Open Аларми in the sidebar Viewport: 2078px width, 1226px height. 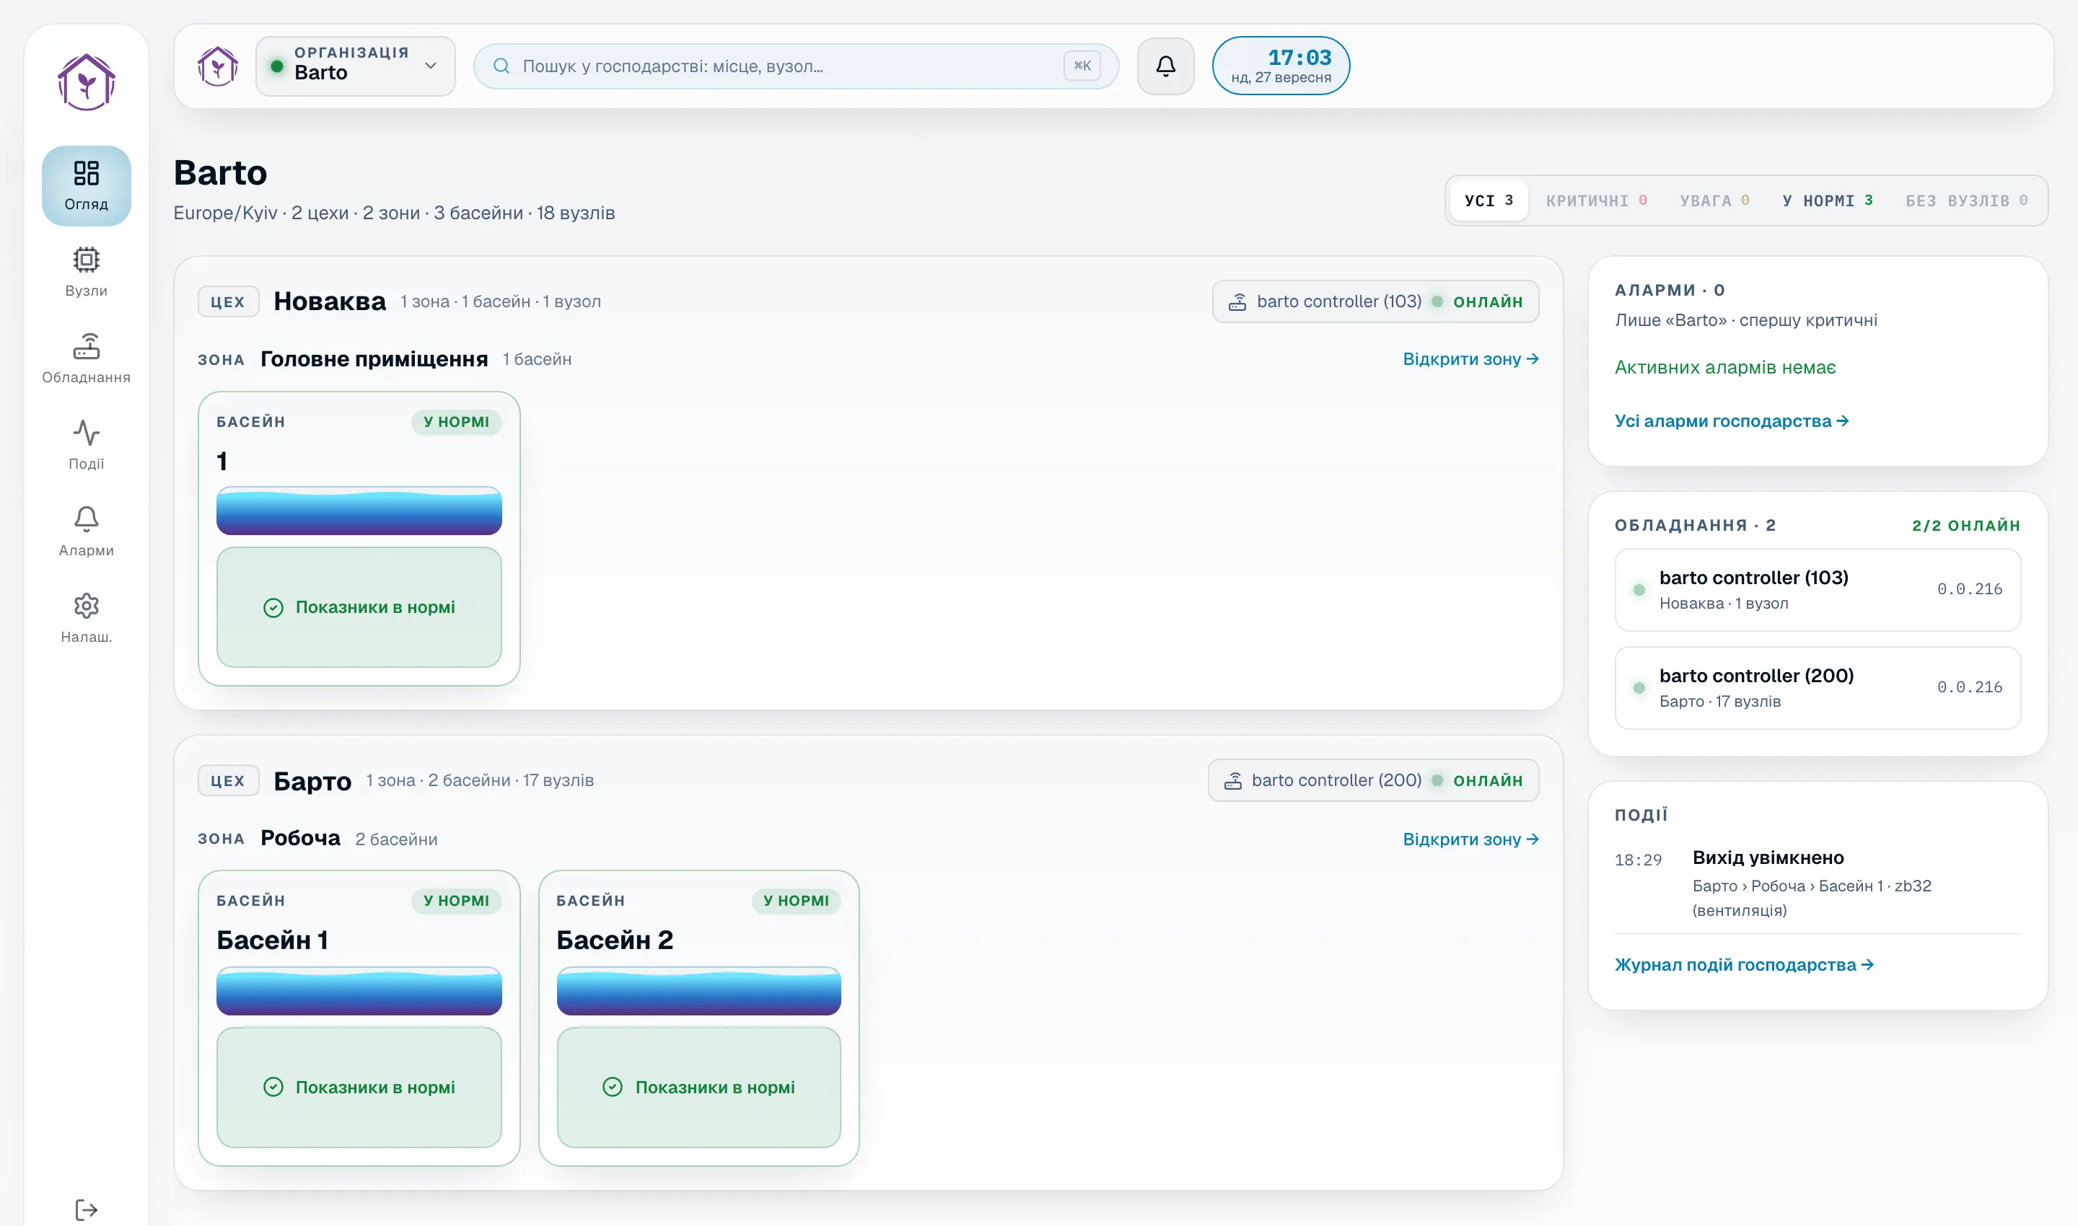tap(86, 532)
